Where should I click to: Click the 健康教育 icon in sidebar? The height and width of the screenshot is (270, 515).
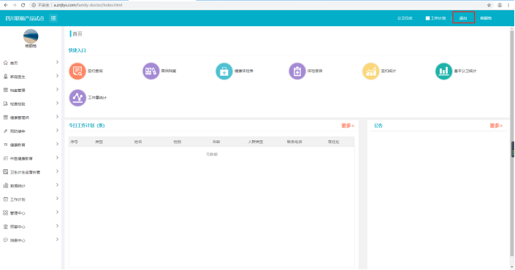coord(6,144)
